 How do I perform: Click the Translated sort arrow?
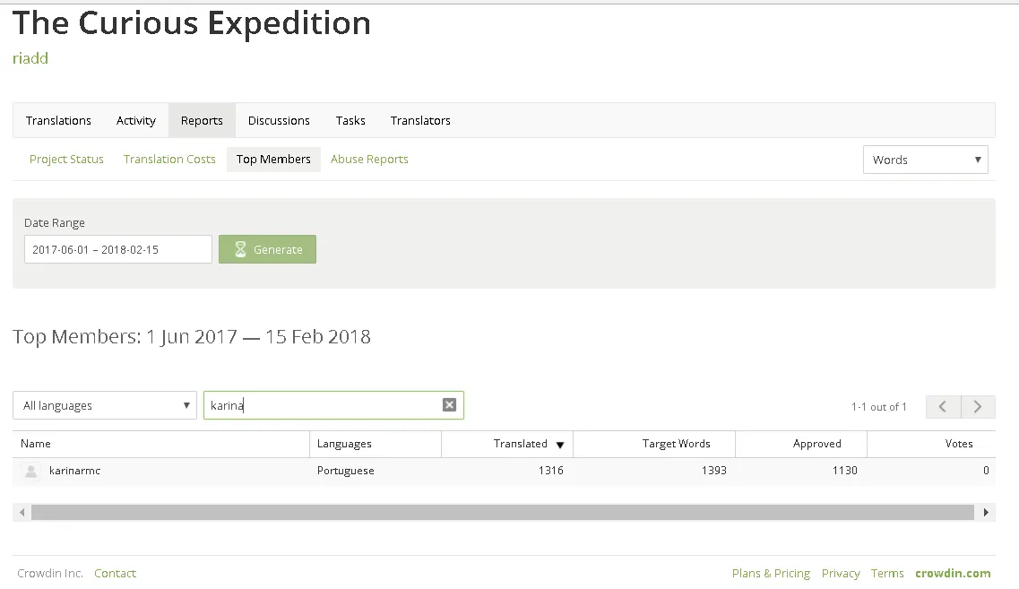click(559, 446)
